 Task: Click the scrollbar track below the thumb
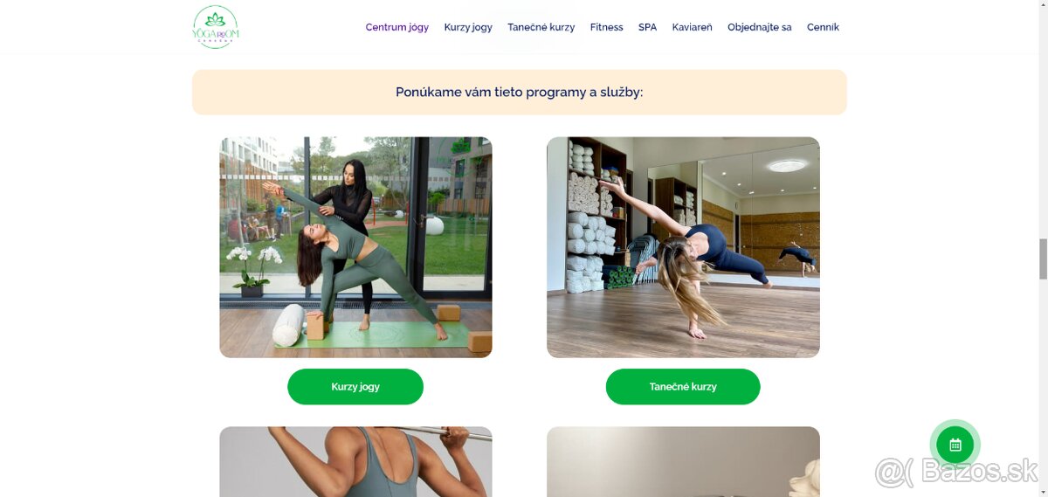[1042, 384]
